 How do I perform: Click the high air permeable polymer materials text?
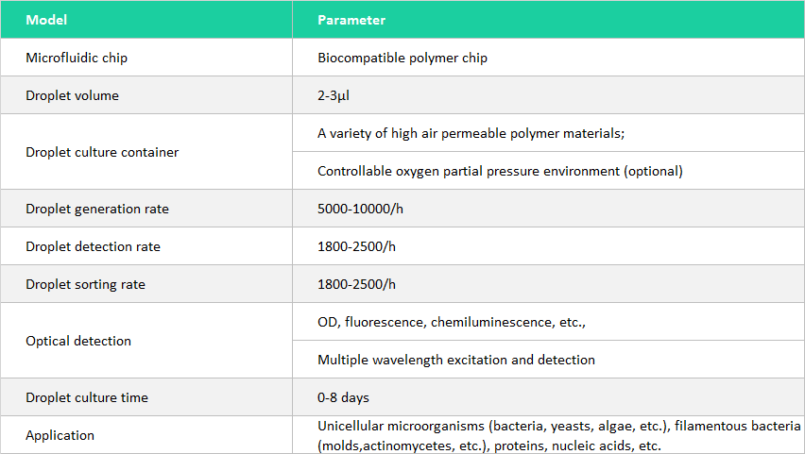click(x=471, y=133)
